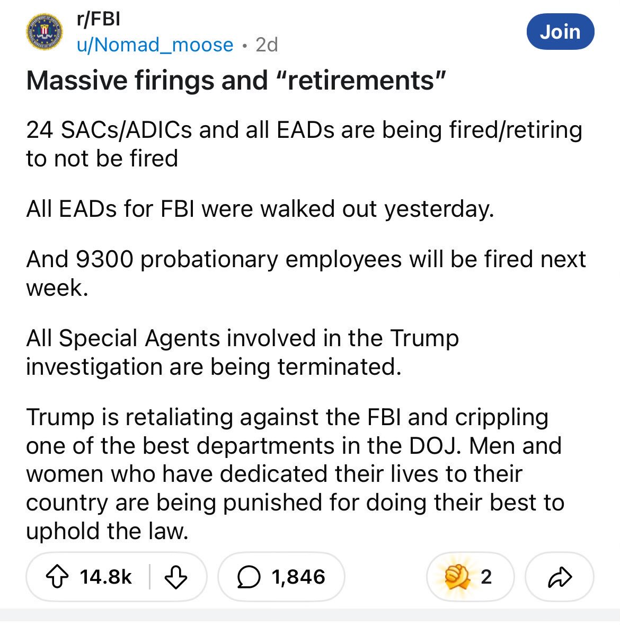
Task: Tap the handshake award icon
Action: tap(457, 577)
